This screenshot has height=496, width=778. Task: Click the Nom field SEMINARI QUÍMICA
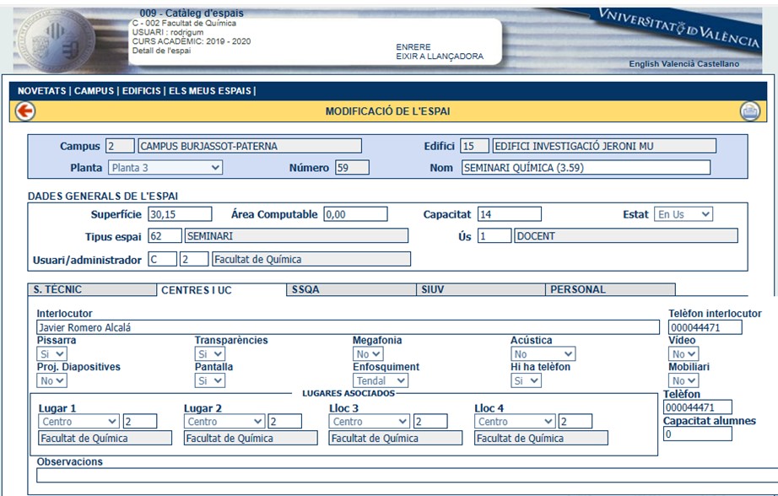tap(586, 168)
